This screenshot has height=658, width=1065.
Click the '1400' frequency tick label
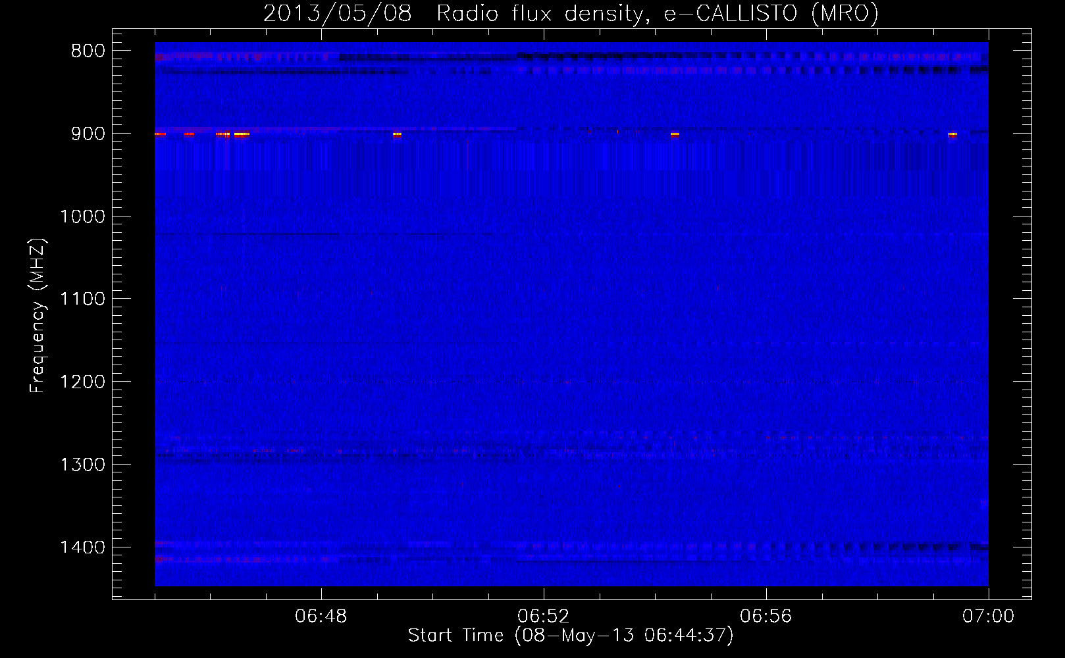(82, 547)
